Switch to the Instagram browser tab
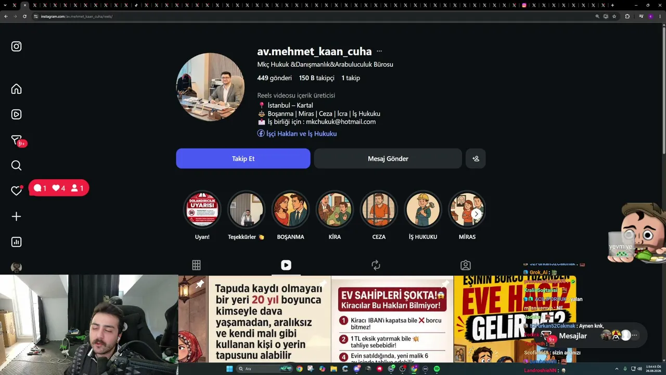The image size is (666, 375). click(x=524, y=5)
